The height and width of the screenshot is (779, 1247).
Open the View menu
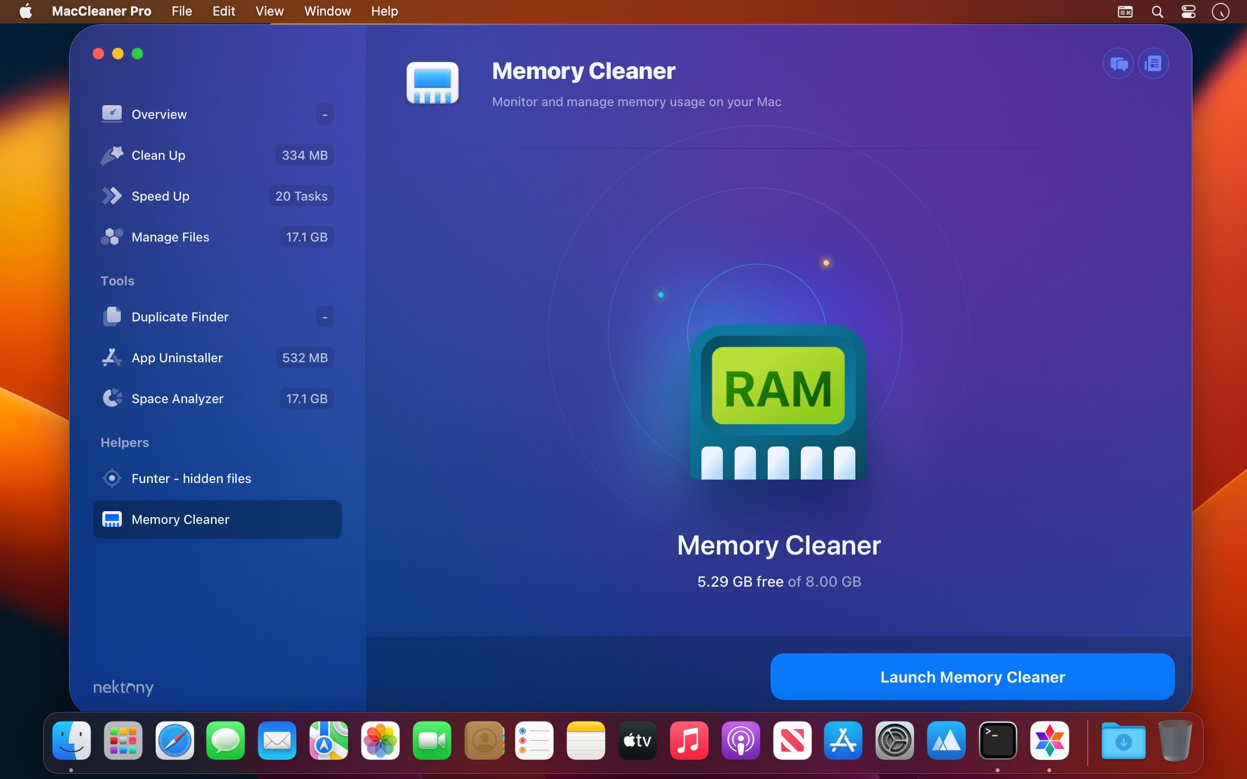coord(269,11)
